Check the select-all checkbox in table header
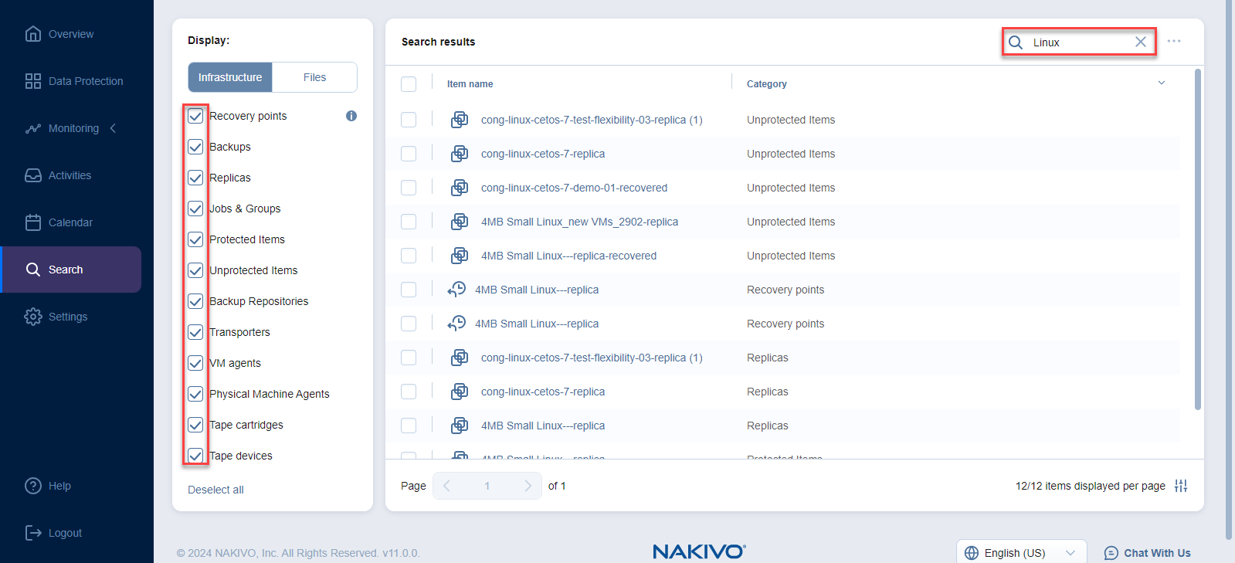The width and height of the screenshot is (1235, 563). click(409, 84)
